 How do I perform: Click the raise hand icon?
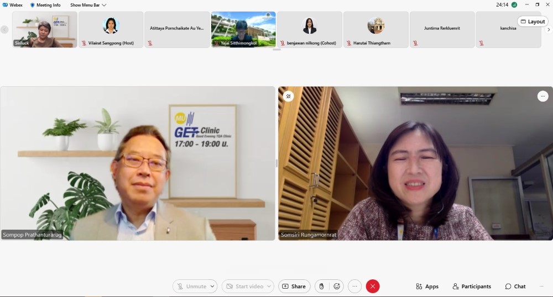[x=322, y=287]
